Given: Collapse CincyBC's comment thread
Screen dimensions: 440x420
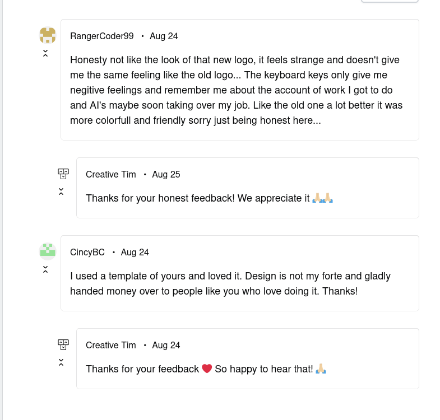Looking at the screenshot, I should [x=45, y=269].
